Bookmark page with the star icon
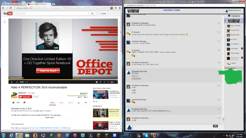The height and width of the screenshot is (138, 246). (108, 8)
